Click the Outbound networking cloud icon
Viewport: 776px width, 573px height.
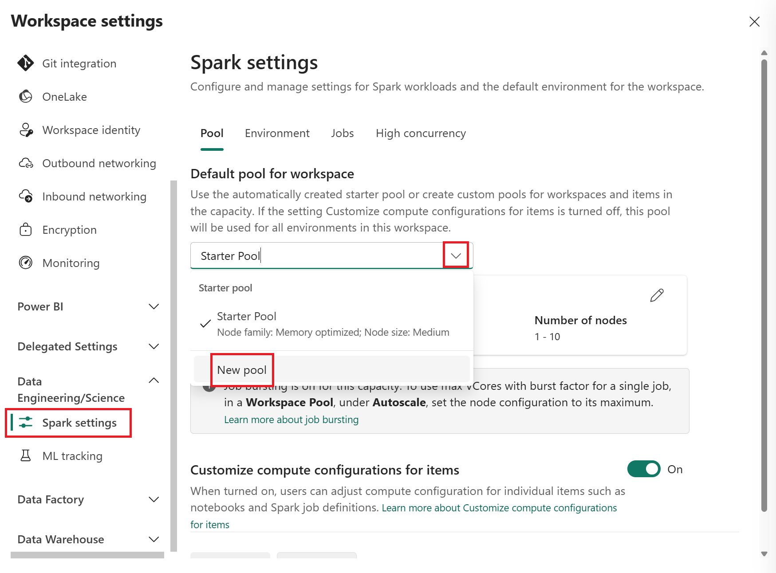[26, 163]
